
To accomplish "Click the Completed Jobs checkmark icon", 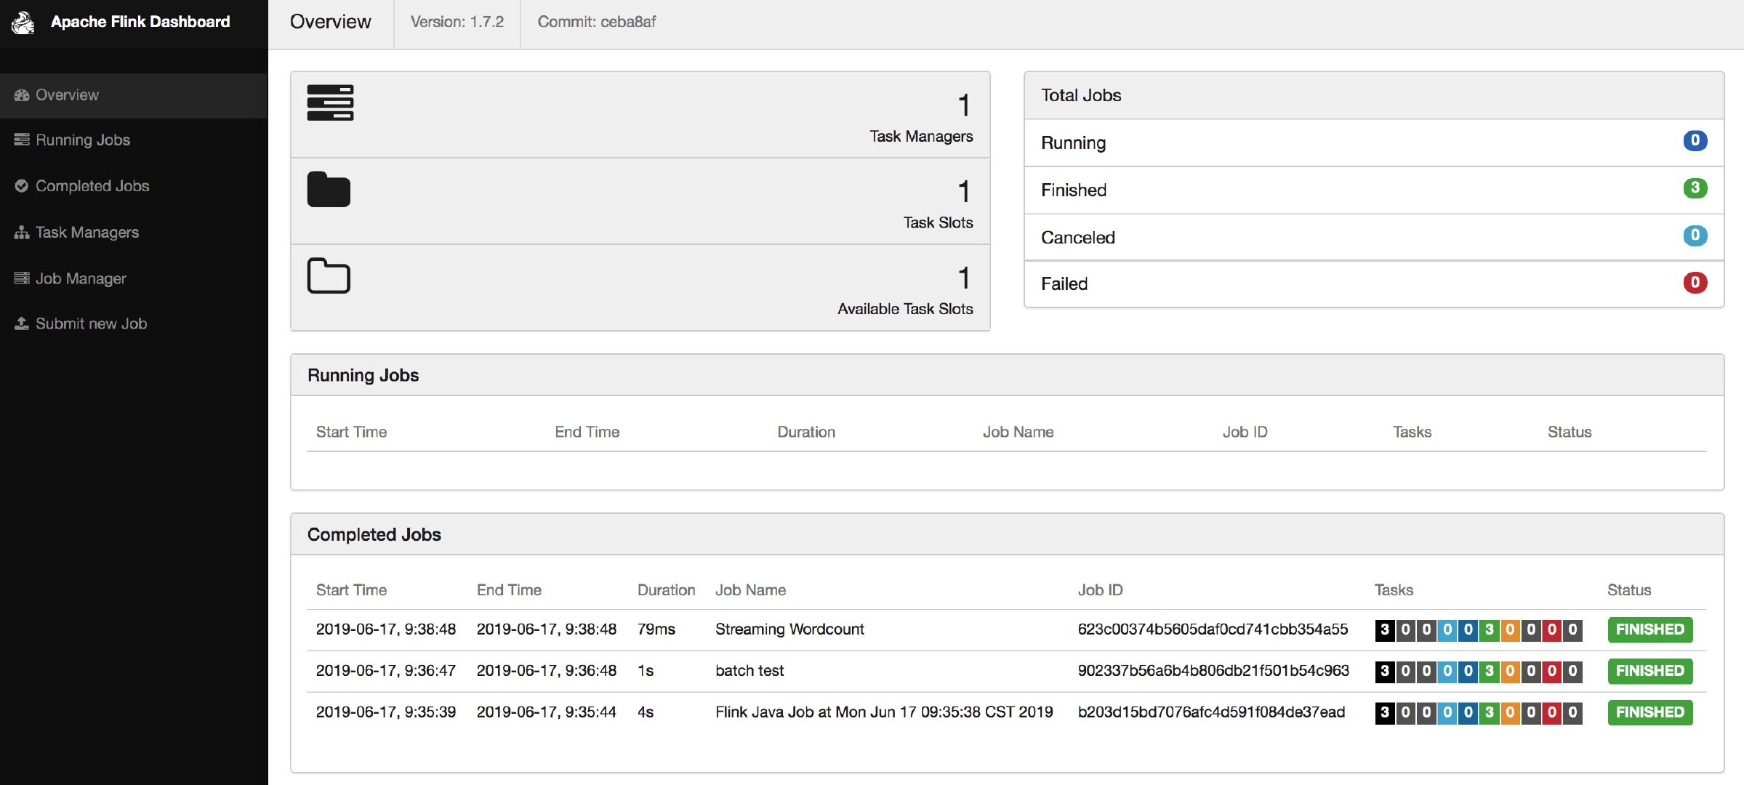I will (x=21, y=185).
